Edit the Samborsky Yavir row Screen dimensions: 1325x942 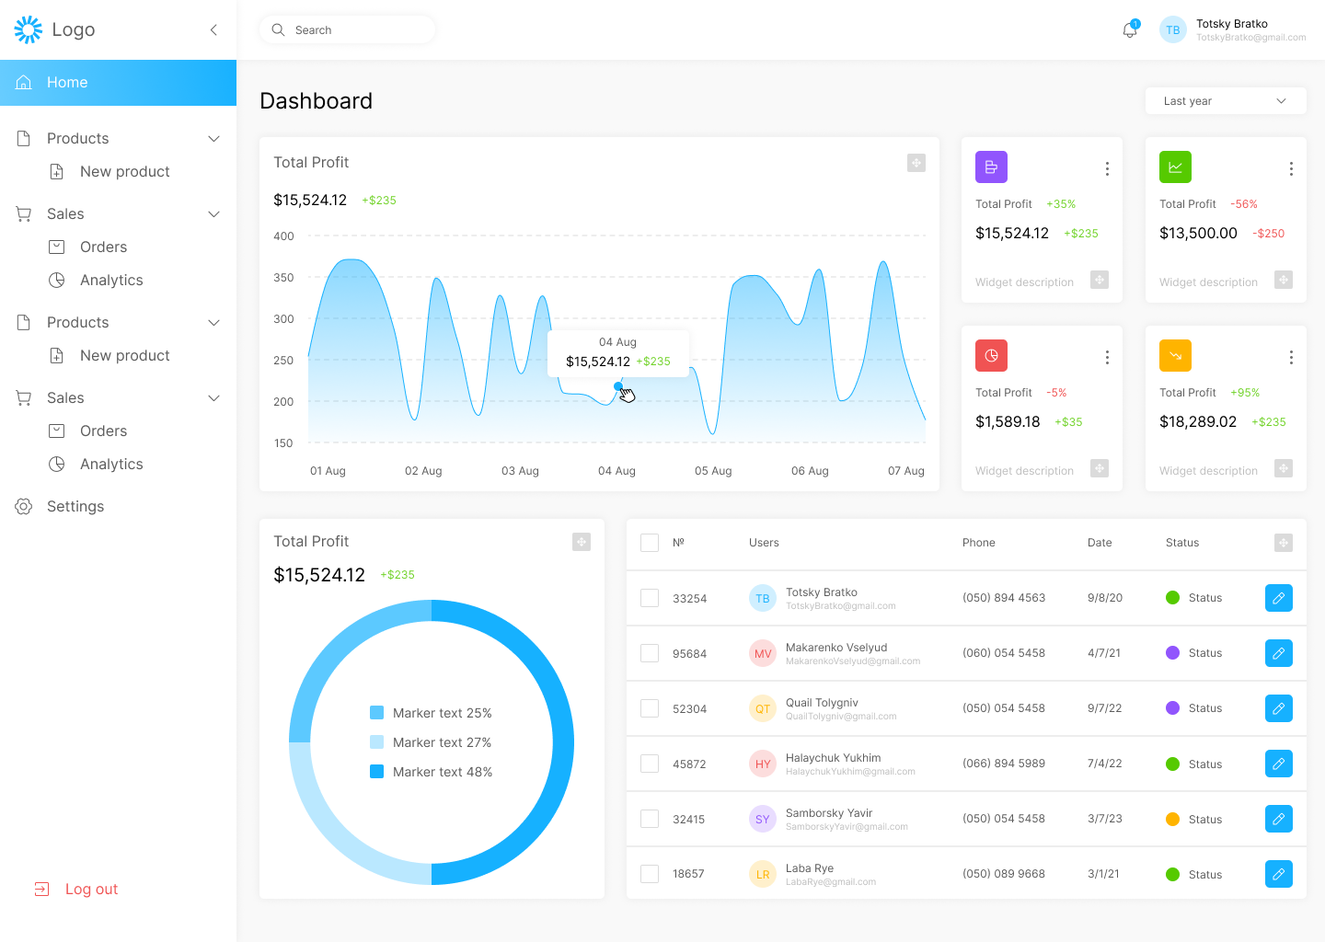click(1279, 819)
